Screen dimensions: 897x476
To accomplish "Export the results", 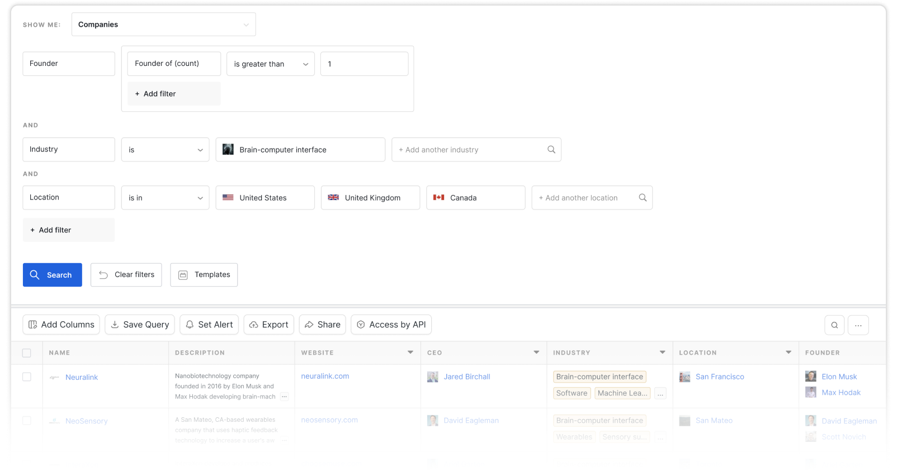I will (x=269, y=325).
